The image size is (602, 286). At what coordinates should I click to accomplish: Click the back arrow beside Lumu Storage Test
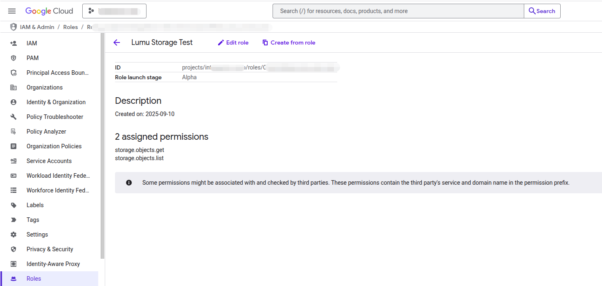[117, 42]
